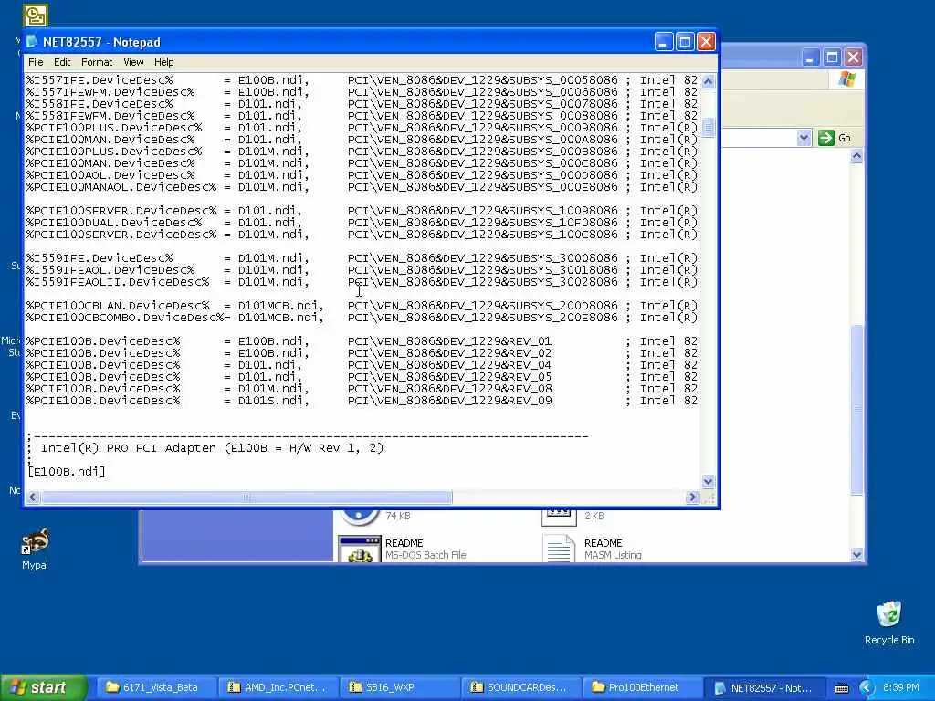Click the desktop icon above Notepad window

[x=36, y=15]
